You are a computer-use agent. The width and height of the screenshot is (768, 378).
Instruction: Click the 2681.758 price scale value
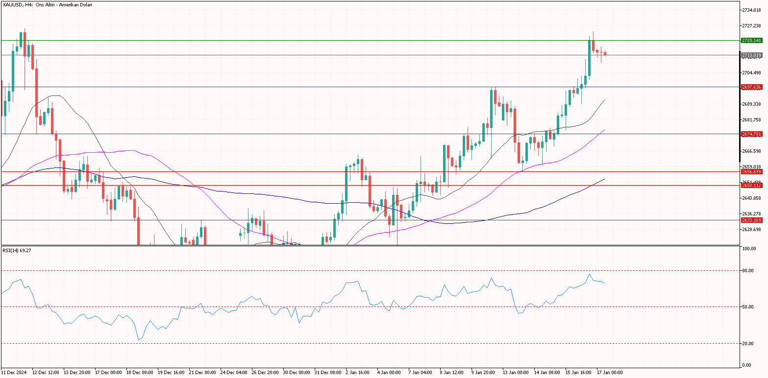(751, 119)
